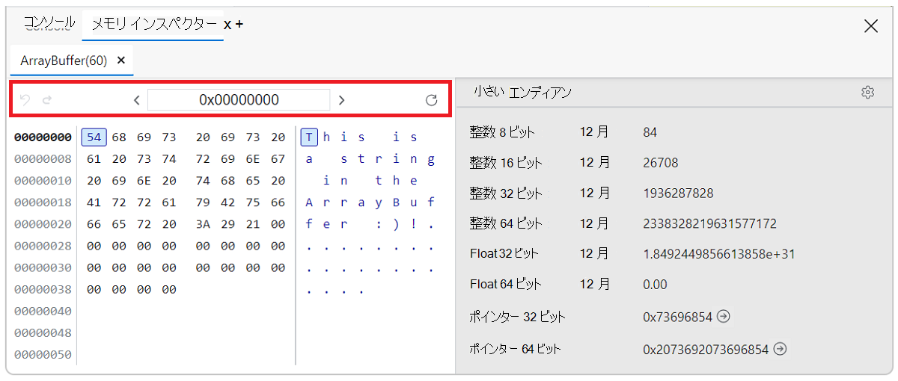Select hex byte 67 in row 00000008
Image resolution: width=898 pixels, height=381 pixels.
[x=278, y=159]
